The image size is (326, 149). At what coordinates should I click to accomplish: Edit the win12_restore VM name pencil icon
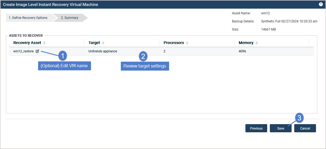37,51
